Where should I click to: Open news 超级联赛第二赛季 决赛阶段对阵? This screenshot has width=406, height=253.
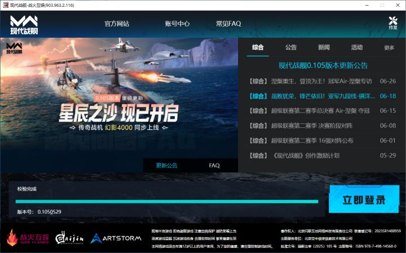tap(322, 126)
